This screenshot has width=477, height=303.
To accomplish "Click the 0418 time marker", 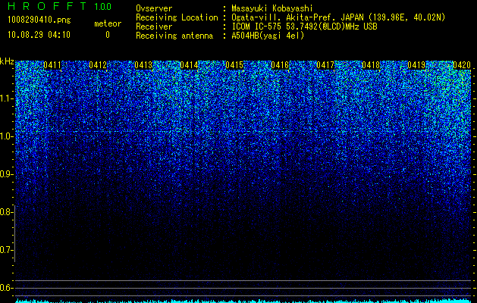I will [371, 65].
